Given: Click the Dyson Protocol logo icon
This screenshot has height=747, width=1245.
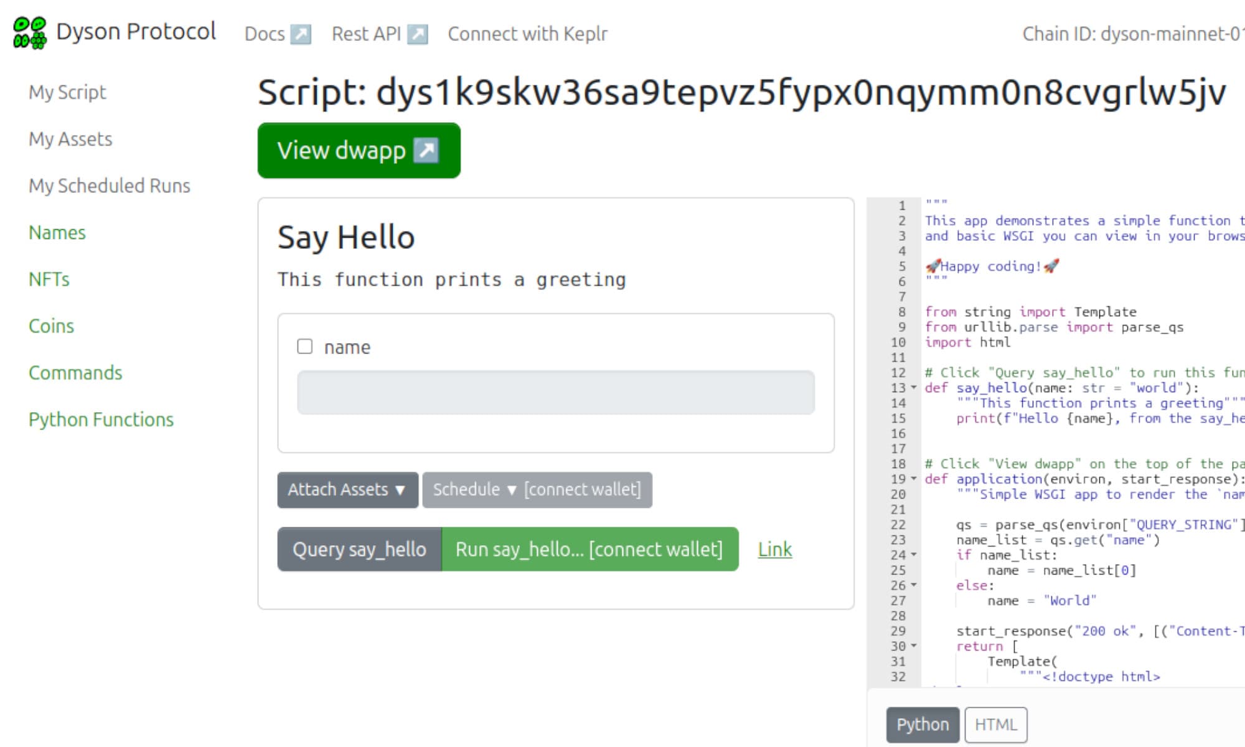Looking at the screenshot, I should [30, 33].
